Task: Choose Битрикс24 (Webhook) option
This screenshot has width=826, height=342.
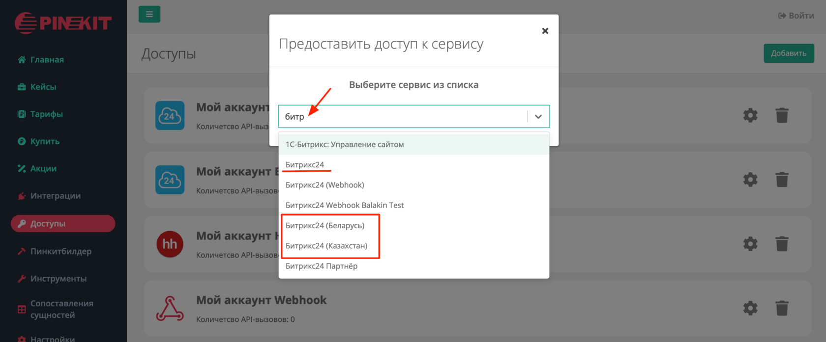Action: point(414,185)
